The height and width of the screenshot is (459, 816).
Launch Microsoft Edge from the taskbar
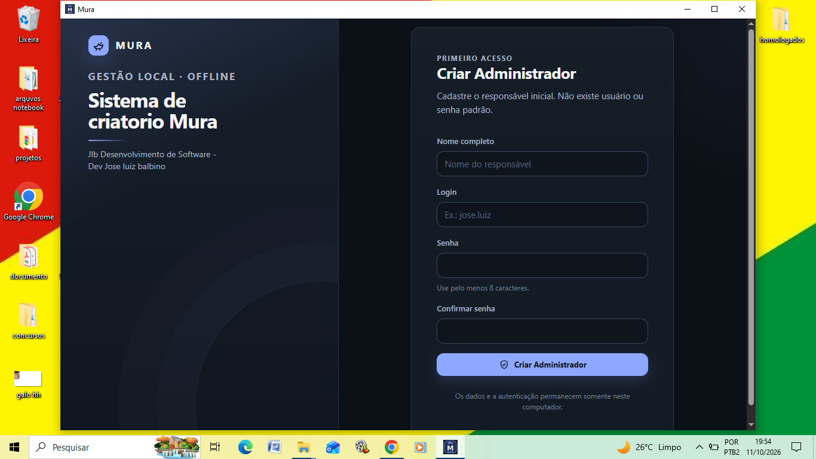tap(245, 447)
